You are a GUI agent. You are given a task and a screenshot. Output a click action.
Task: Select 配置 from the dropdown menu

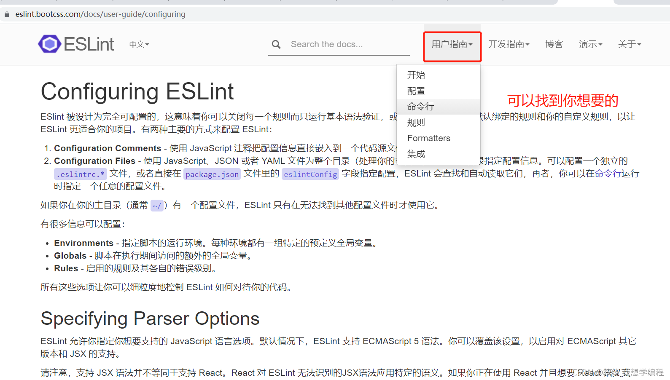(439, 91)
